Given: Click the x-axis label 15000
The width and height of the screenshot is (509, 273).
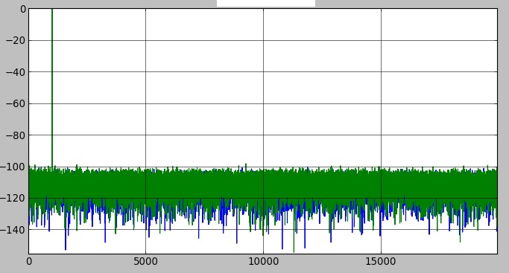Looking at the screenshot, I should tap(381, 262).
